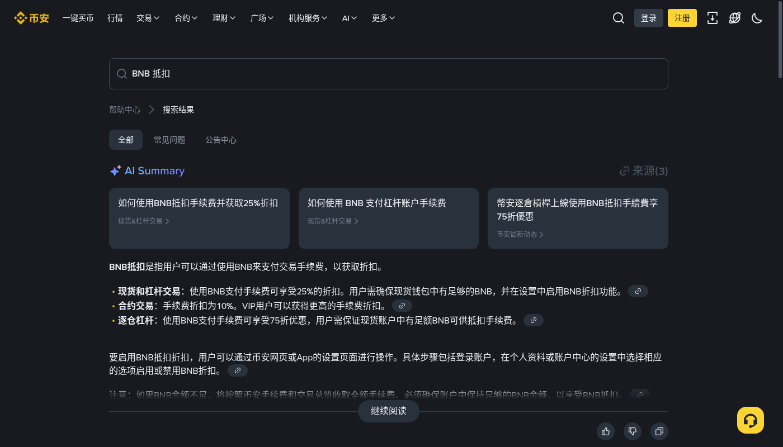Image resolution: width=783 pixels, height=447 pixels.
Task: Click the thumbs up feedback icon
Action: click(606, 431)
